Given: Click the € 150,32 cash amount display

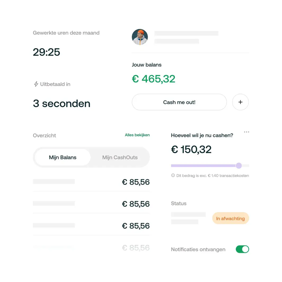Looking at the screenshot, I should pos(191,149).
